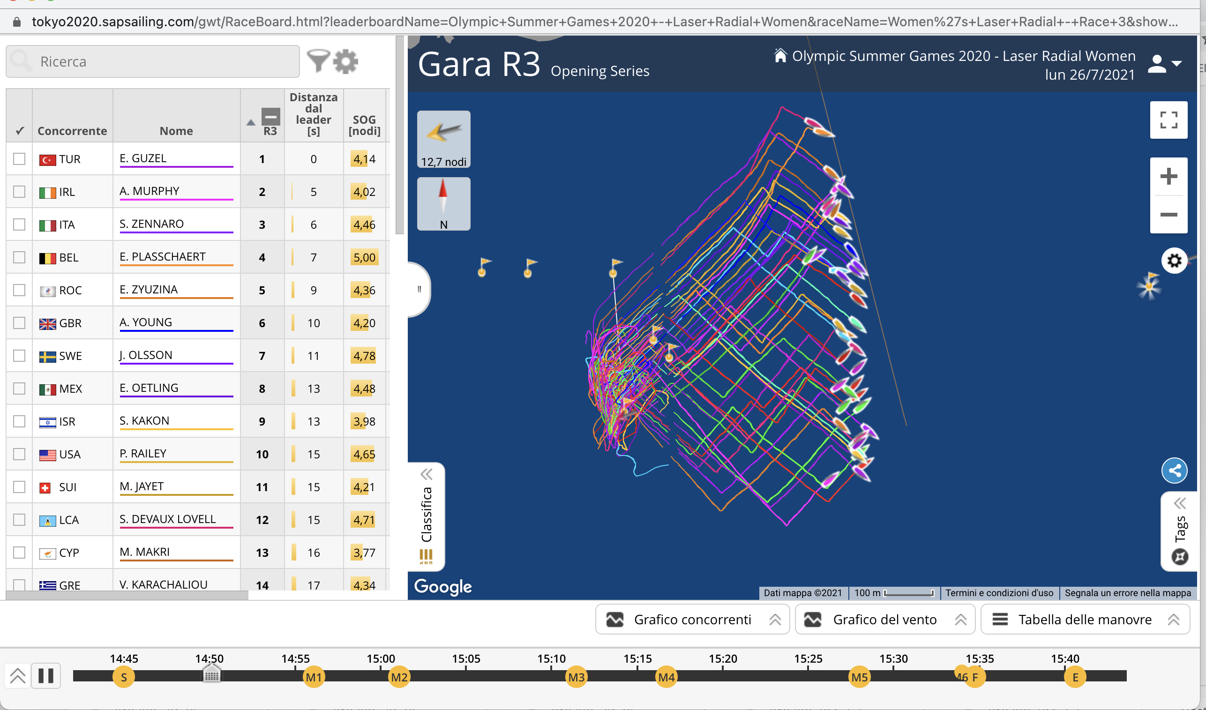1206x710 pixels.
Task: Click the Ricerca search field
Action: click(153, 61)
